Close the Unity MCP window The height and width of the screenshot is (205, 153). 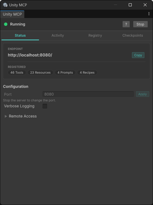(x=145, y=5)
